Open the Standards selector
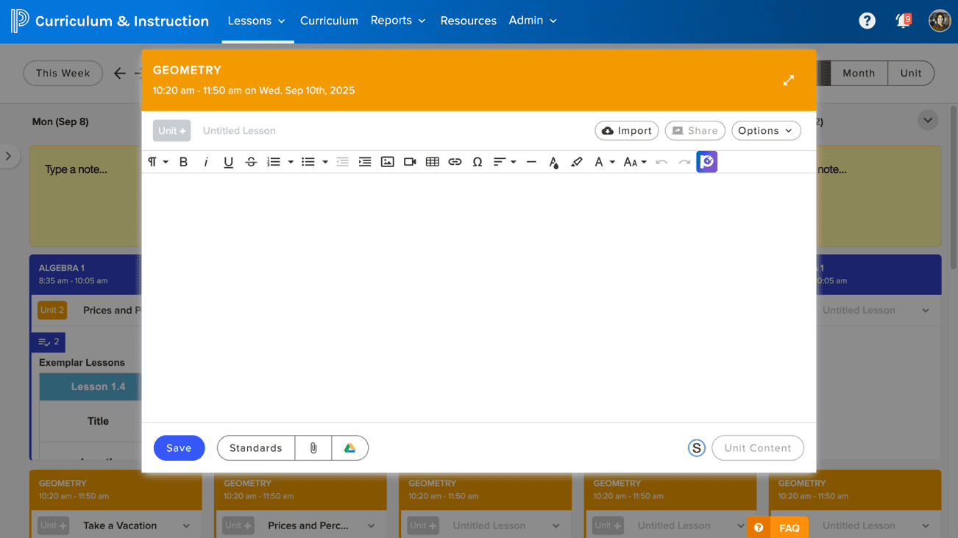The width and height of the screenshot is (958, 538). tap(255, 447)
